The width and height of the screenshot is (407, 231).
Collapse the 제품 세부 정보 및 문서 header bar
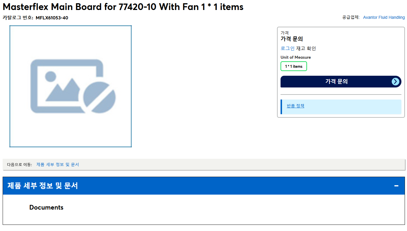click(x=204, y=186)
